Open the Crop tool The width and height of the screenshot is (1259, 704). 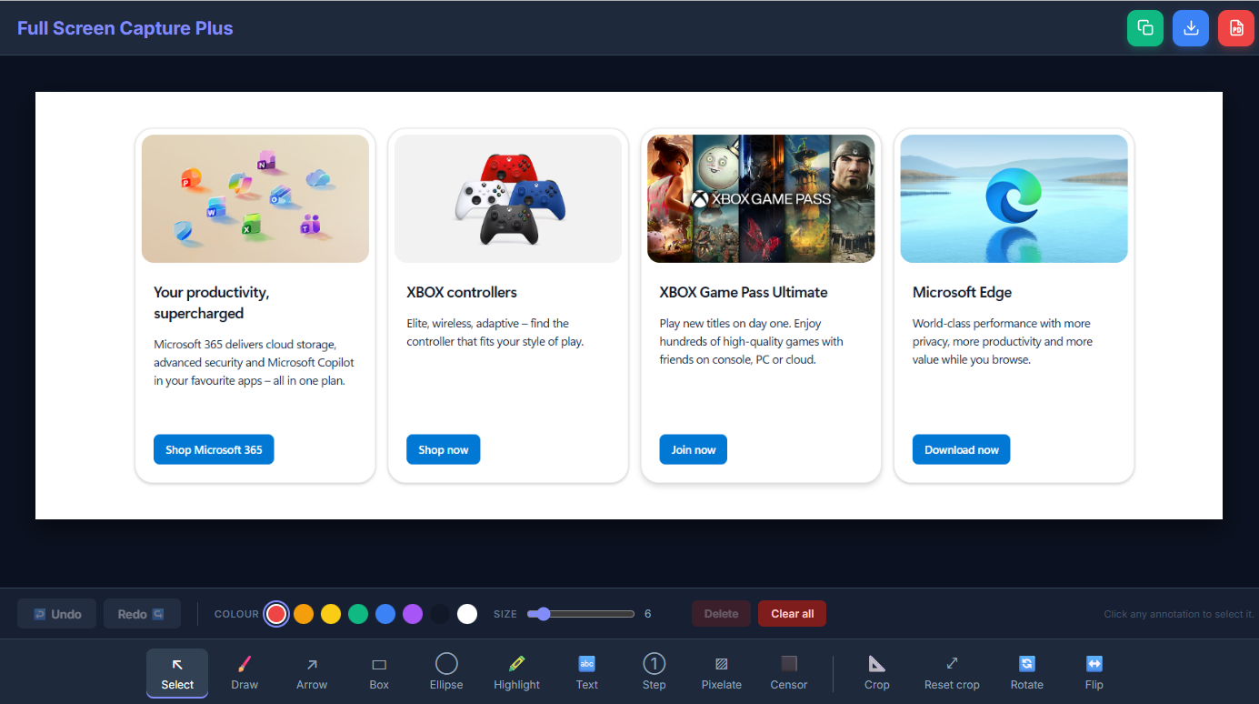click(x=877, y=674)
